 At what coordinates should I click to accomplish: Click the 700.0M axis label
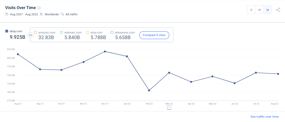(11, 92)
